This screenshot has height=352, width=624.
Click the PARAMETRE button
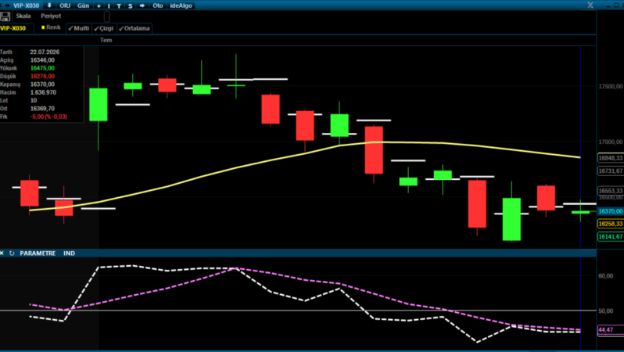click(38, 253)
